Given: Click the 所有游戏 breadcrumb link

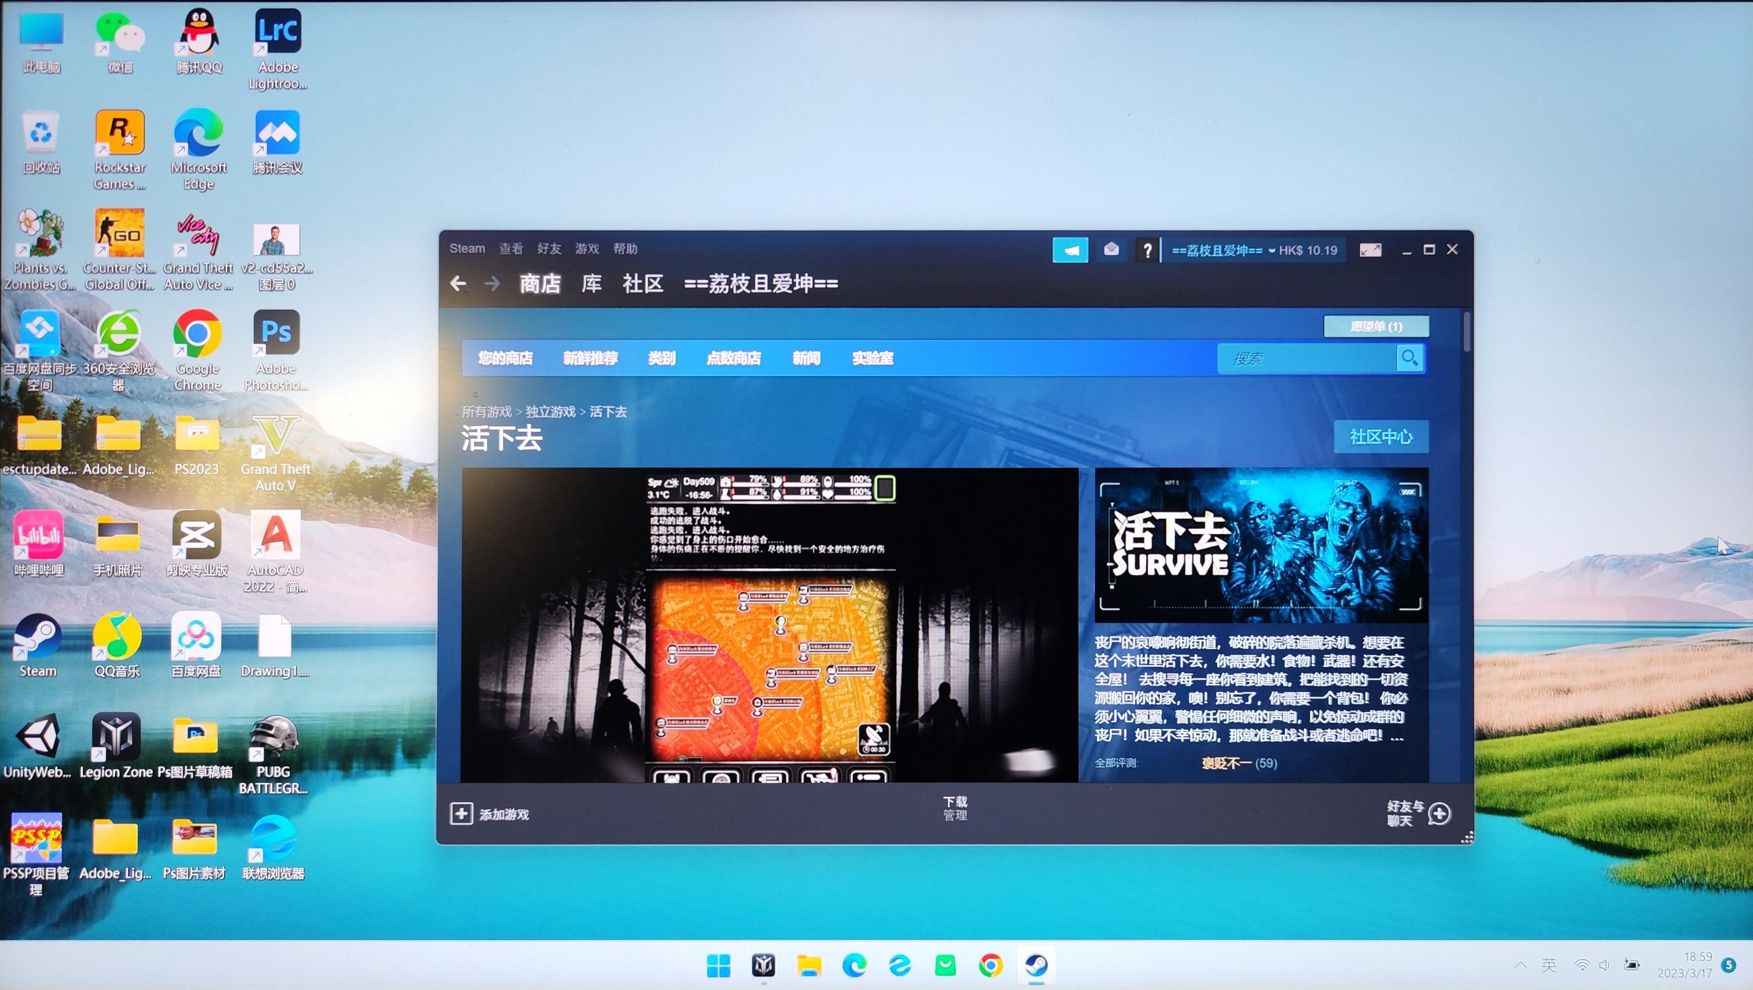Looking at the screenshot, I should click(x=487, y=412).
